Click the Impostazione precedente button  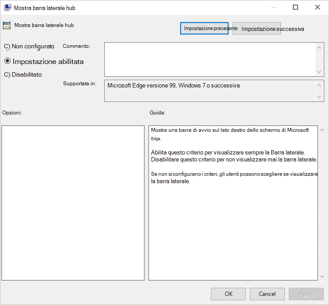pyautogui.click(x=204, y=28)
